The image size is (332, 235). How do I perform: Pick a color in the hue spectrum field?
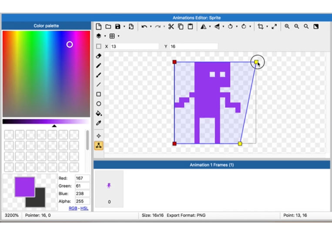(46, 74)
